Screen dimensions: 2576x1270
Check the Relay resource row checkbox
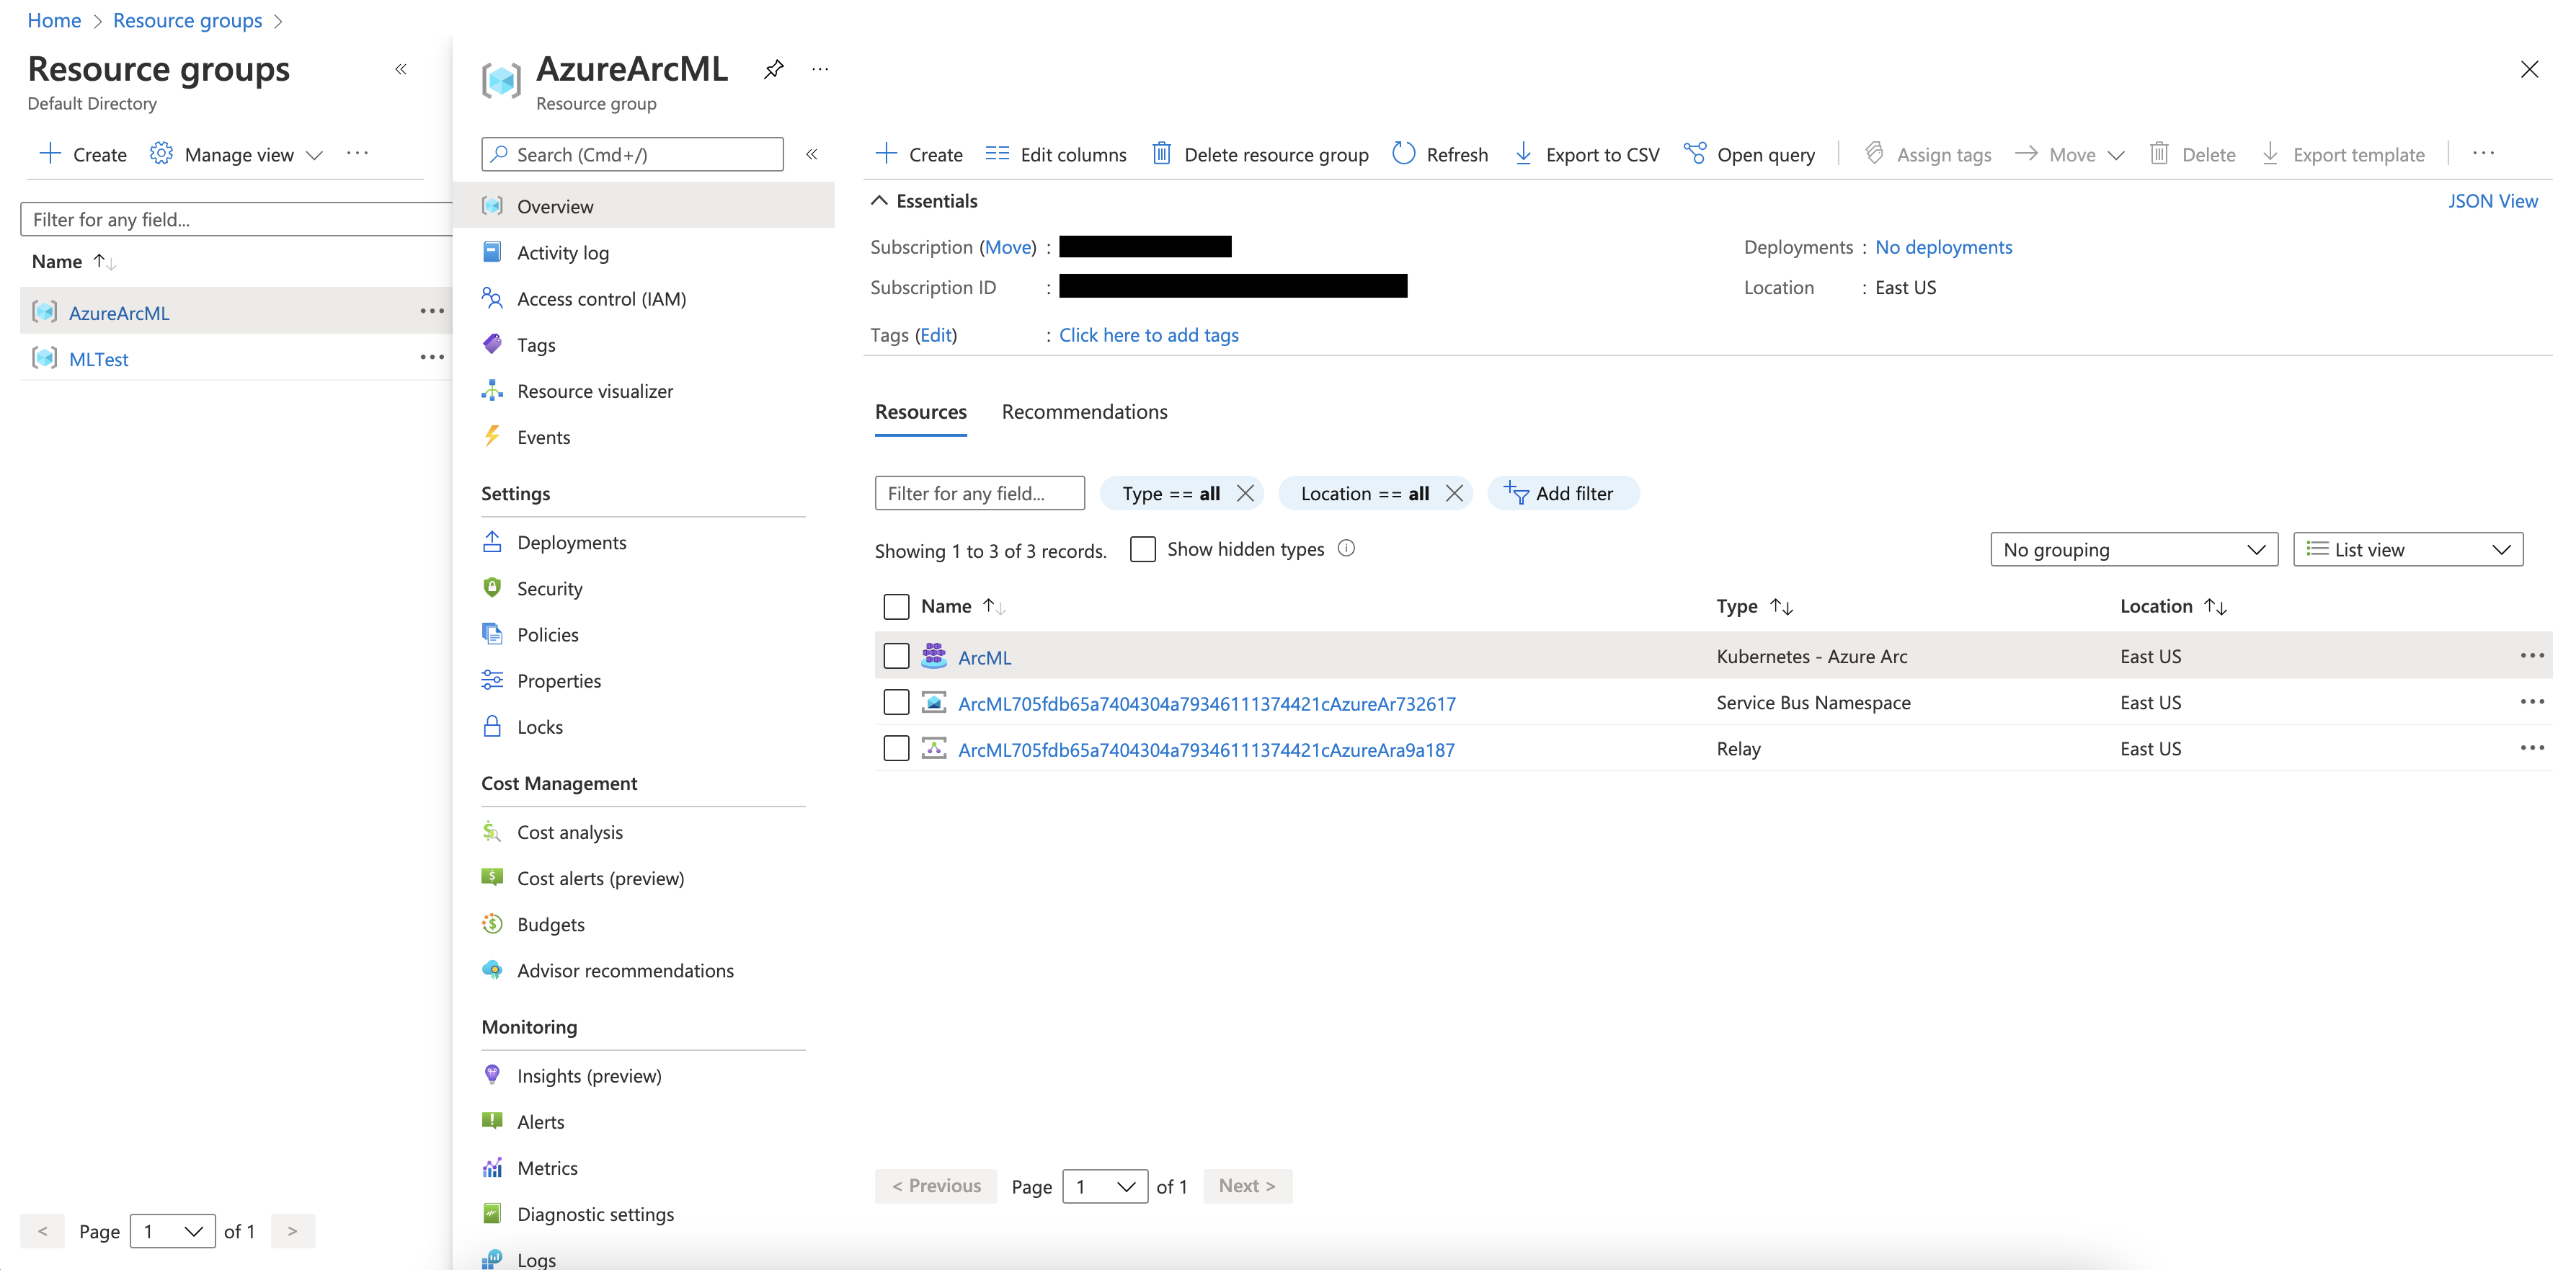896,748
